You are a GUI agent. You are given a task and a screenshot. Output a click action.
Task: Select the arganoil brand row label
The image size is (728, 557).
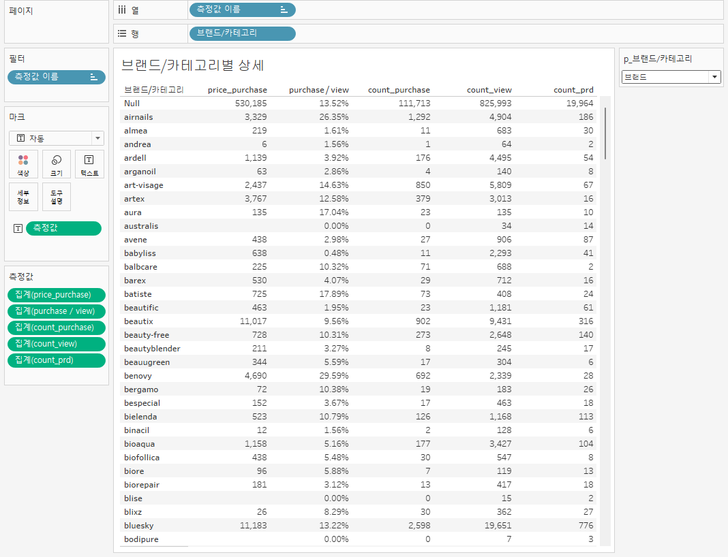[x=140, y=172]
